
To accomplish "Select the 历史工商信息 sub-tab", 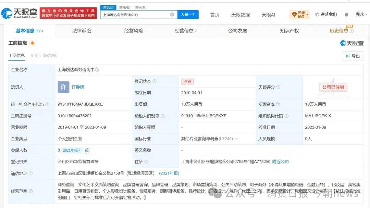I will 44,55.
